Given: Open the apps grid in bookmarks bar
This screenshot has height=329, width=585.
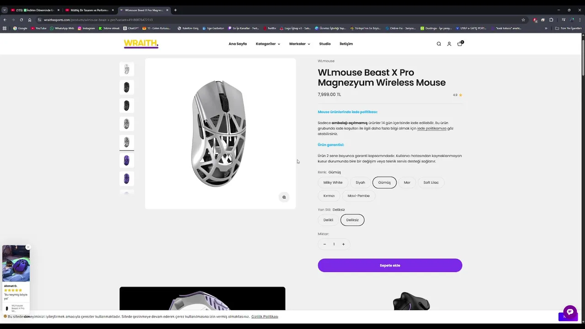Looking at the screenshot, I should click(x=5, y=28).
